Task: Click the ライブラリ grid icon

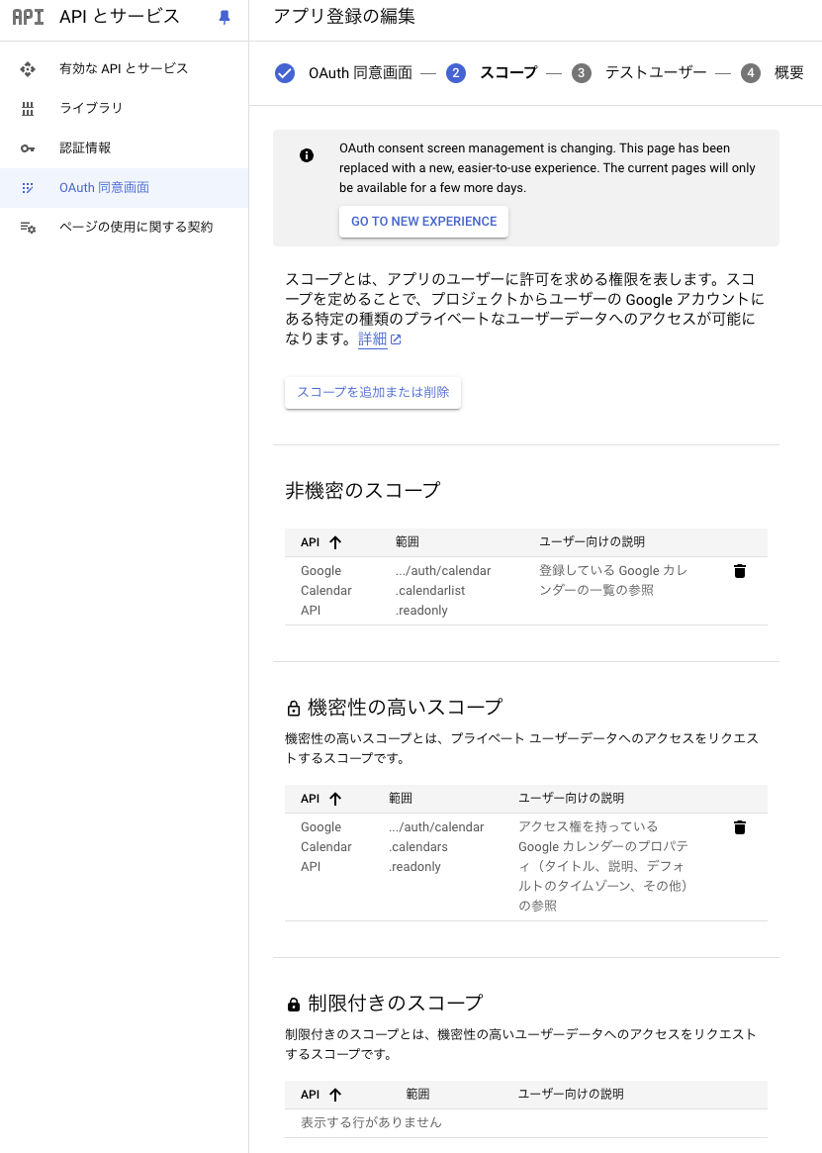Action: pos(28,109)
